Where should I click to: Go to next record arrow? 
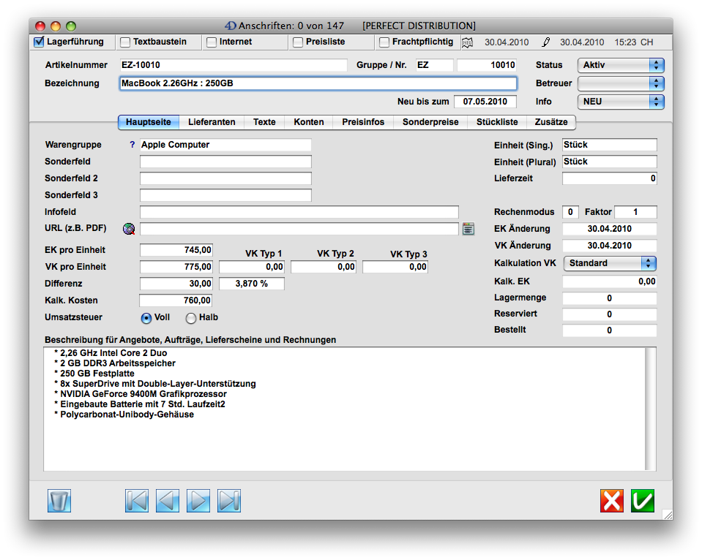click(x=198, y=501)
